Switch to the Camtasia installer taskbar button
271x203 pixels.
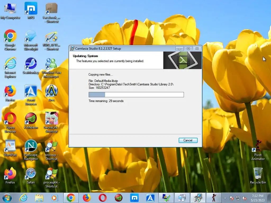click(198, 198)
